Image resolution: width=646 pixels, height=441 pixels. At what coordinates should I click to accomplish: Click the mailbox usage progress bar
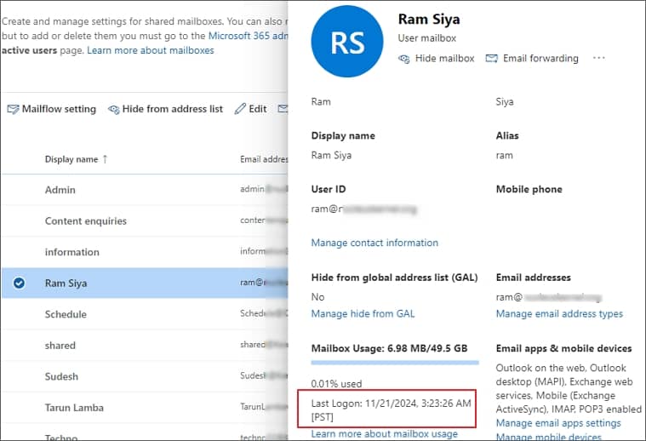pos(395,363)
